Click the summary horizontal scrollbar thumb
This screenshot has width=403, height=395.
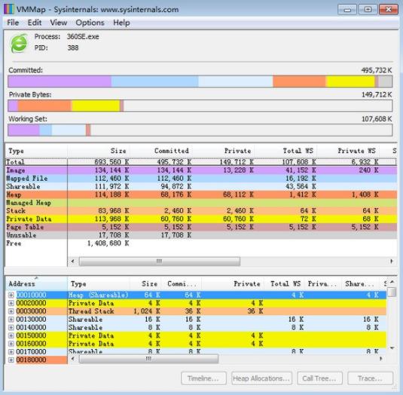pos(160,262)
